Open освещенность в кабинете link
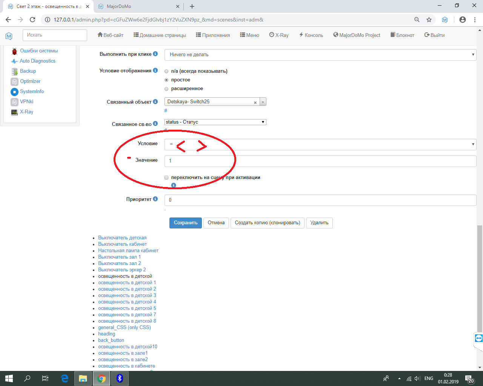The height and width of the screenshot is (386, 483). [126, 366]
